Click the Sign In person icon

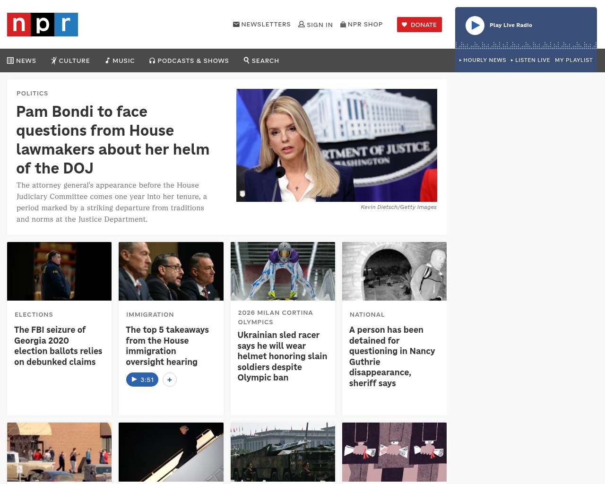point(302,24)
